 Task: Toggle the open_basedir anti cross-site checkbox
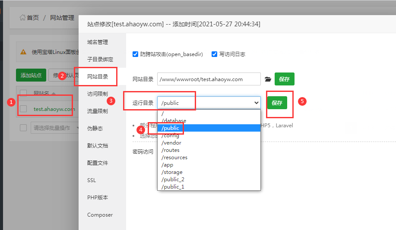point(135,54)
